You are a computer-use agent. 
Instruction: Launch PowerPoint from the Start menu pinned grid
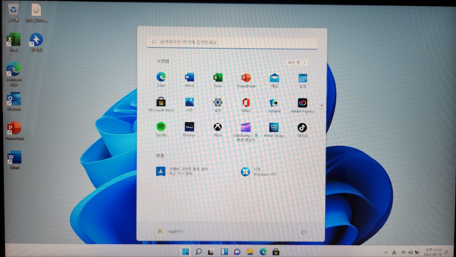tap(246, 80)
